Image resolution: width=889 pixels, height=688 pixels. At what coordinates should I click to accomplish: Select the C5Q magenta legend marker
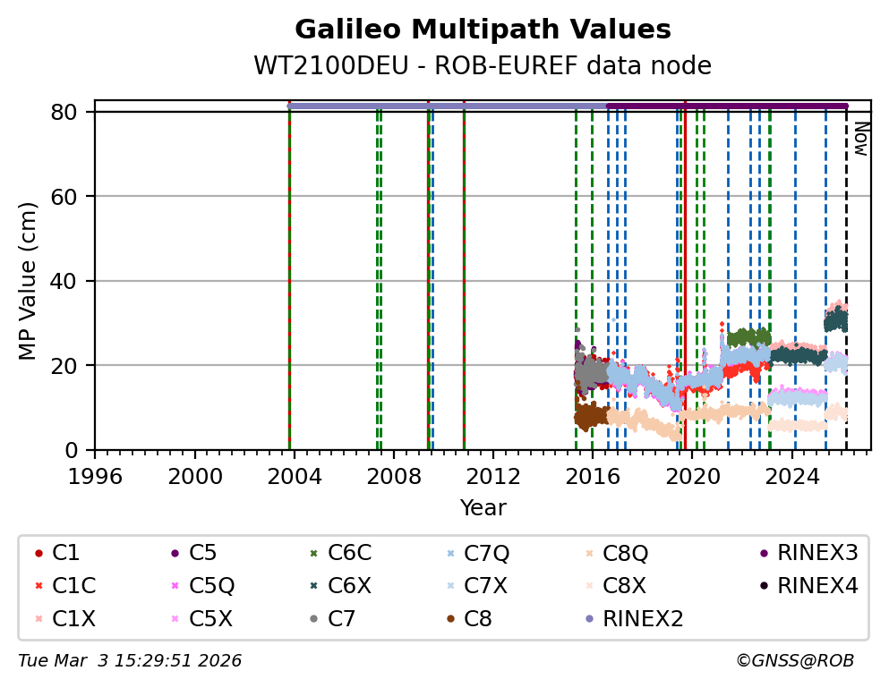click(175, 586)
